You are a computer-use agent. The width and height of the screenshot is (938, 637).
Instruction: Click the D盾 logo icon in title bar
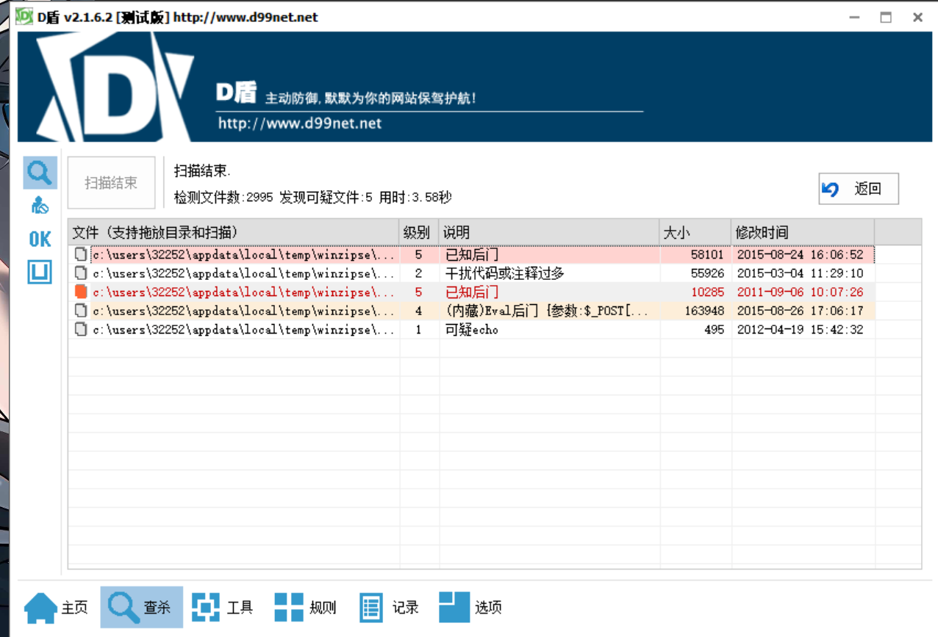tap(24, 16)
